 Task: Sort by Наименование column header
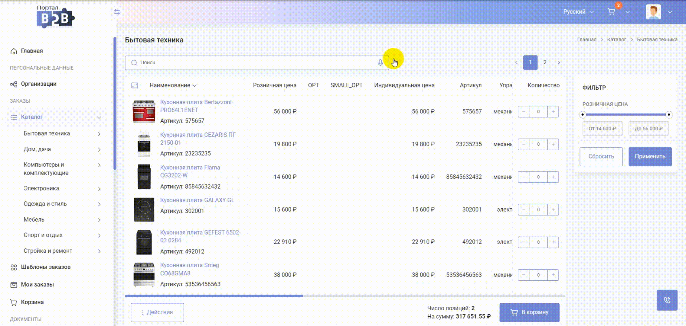tap(173, 85)
